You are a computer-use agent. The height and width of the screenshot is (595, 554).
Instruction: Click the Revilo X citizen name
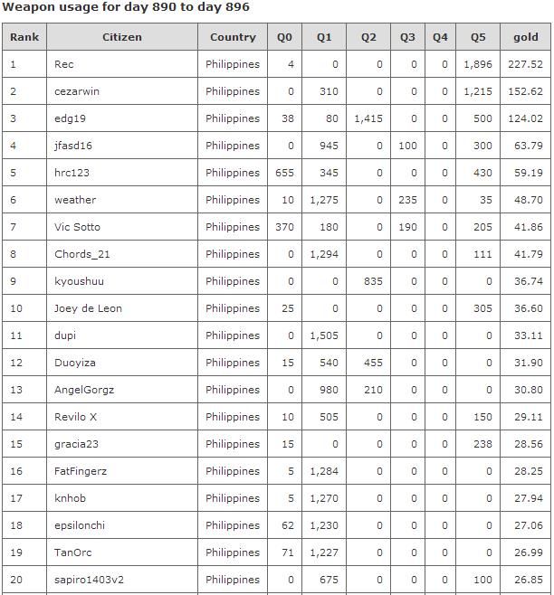75,417
